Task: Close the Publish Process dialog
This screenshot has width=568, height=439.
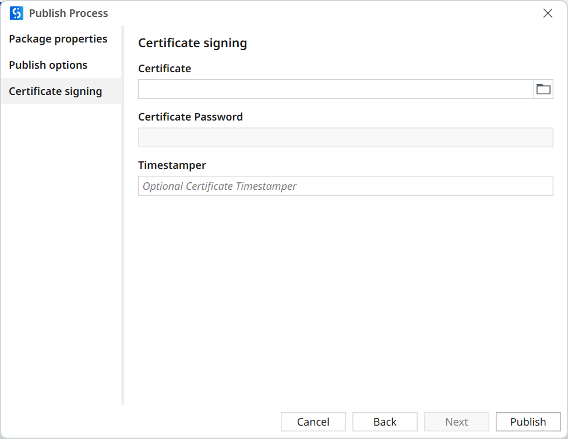Action: (548, 13)
